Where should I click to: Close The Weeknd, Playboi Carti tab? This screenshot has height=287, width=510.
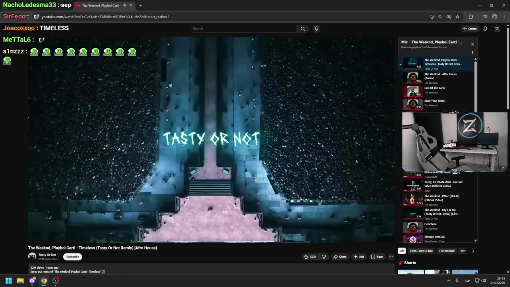tap(132, 6)
